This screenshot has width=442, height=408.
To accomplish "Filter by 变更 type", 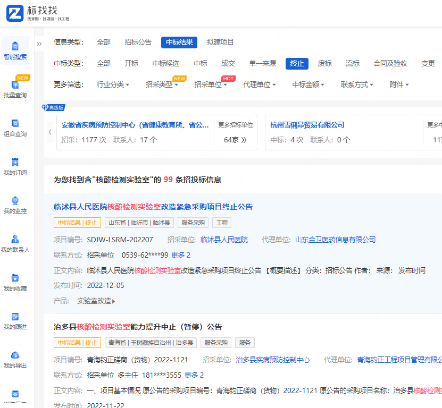I will (x=428, y=63).
